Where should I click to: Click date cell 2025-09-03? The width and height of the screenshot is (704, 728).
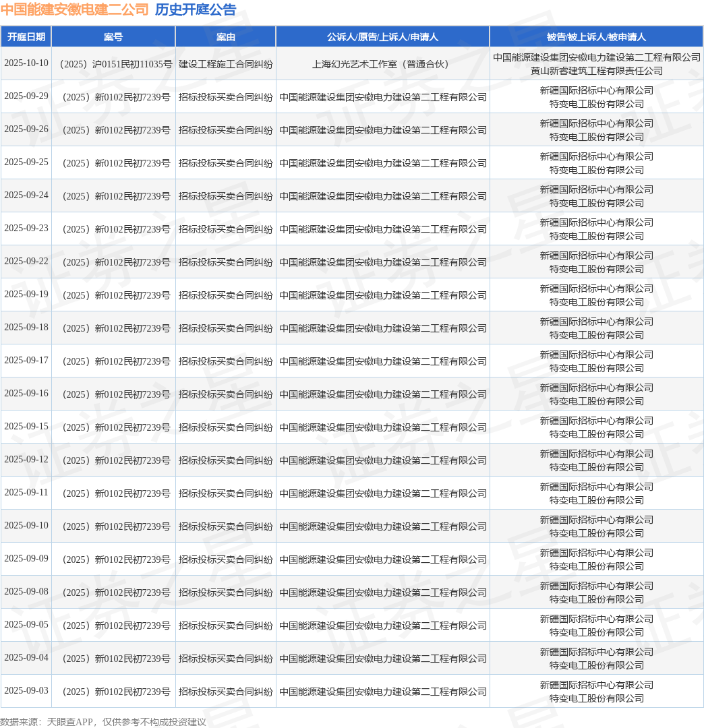click(26, 690)
